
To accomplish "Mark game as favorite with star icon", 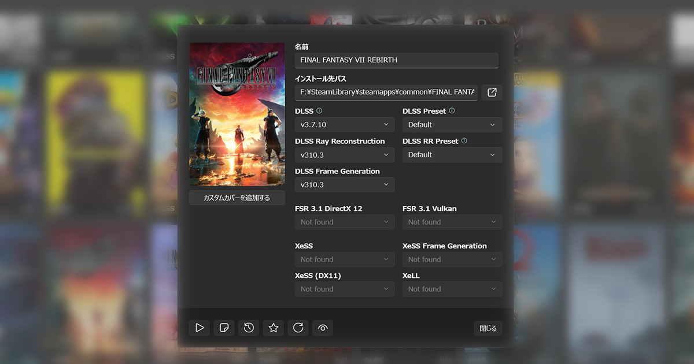I will pyautogui.click(x=274, y=328).
